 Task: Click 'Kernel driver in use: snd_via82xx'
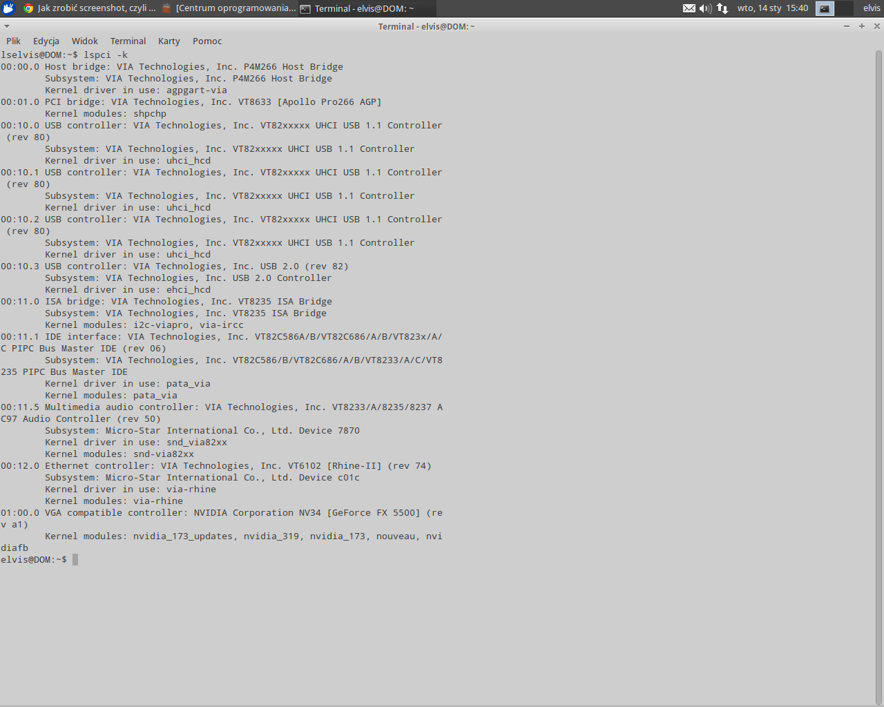(x=136, y=442)
